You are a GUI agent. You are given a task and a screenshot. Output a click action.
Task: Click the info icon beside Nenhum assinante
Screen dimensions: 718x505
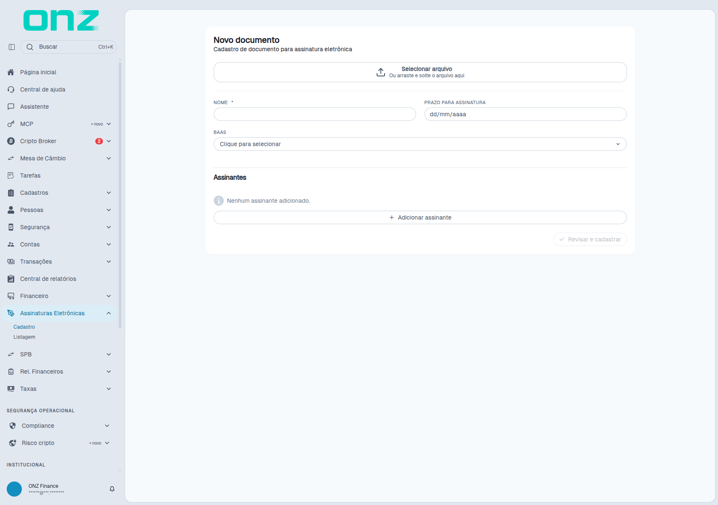219,201
